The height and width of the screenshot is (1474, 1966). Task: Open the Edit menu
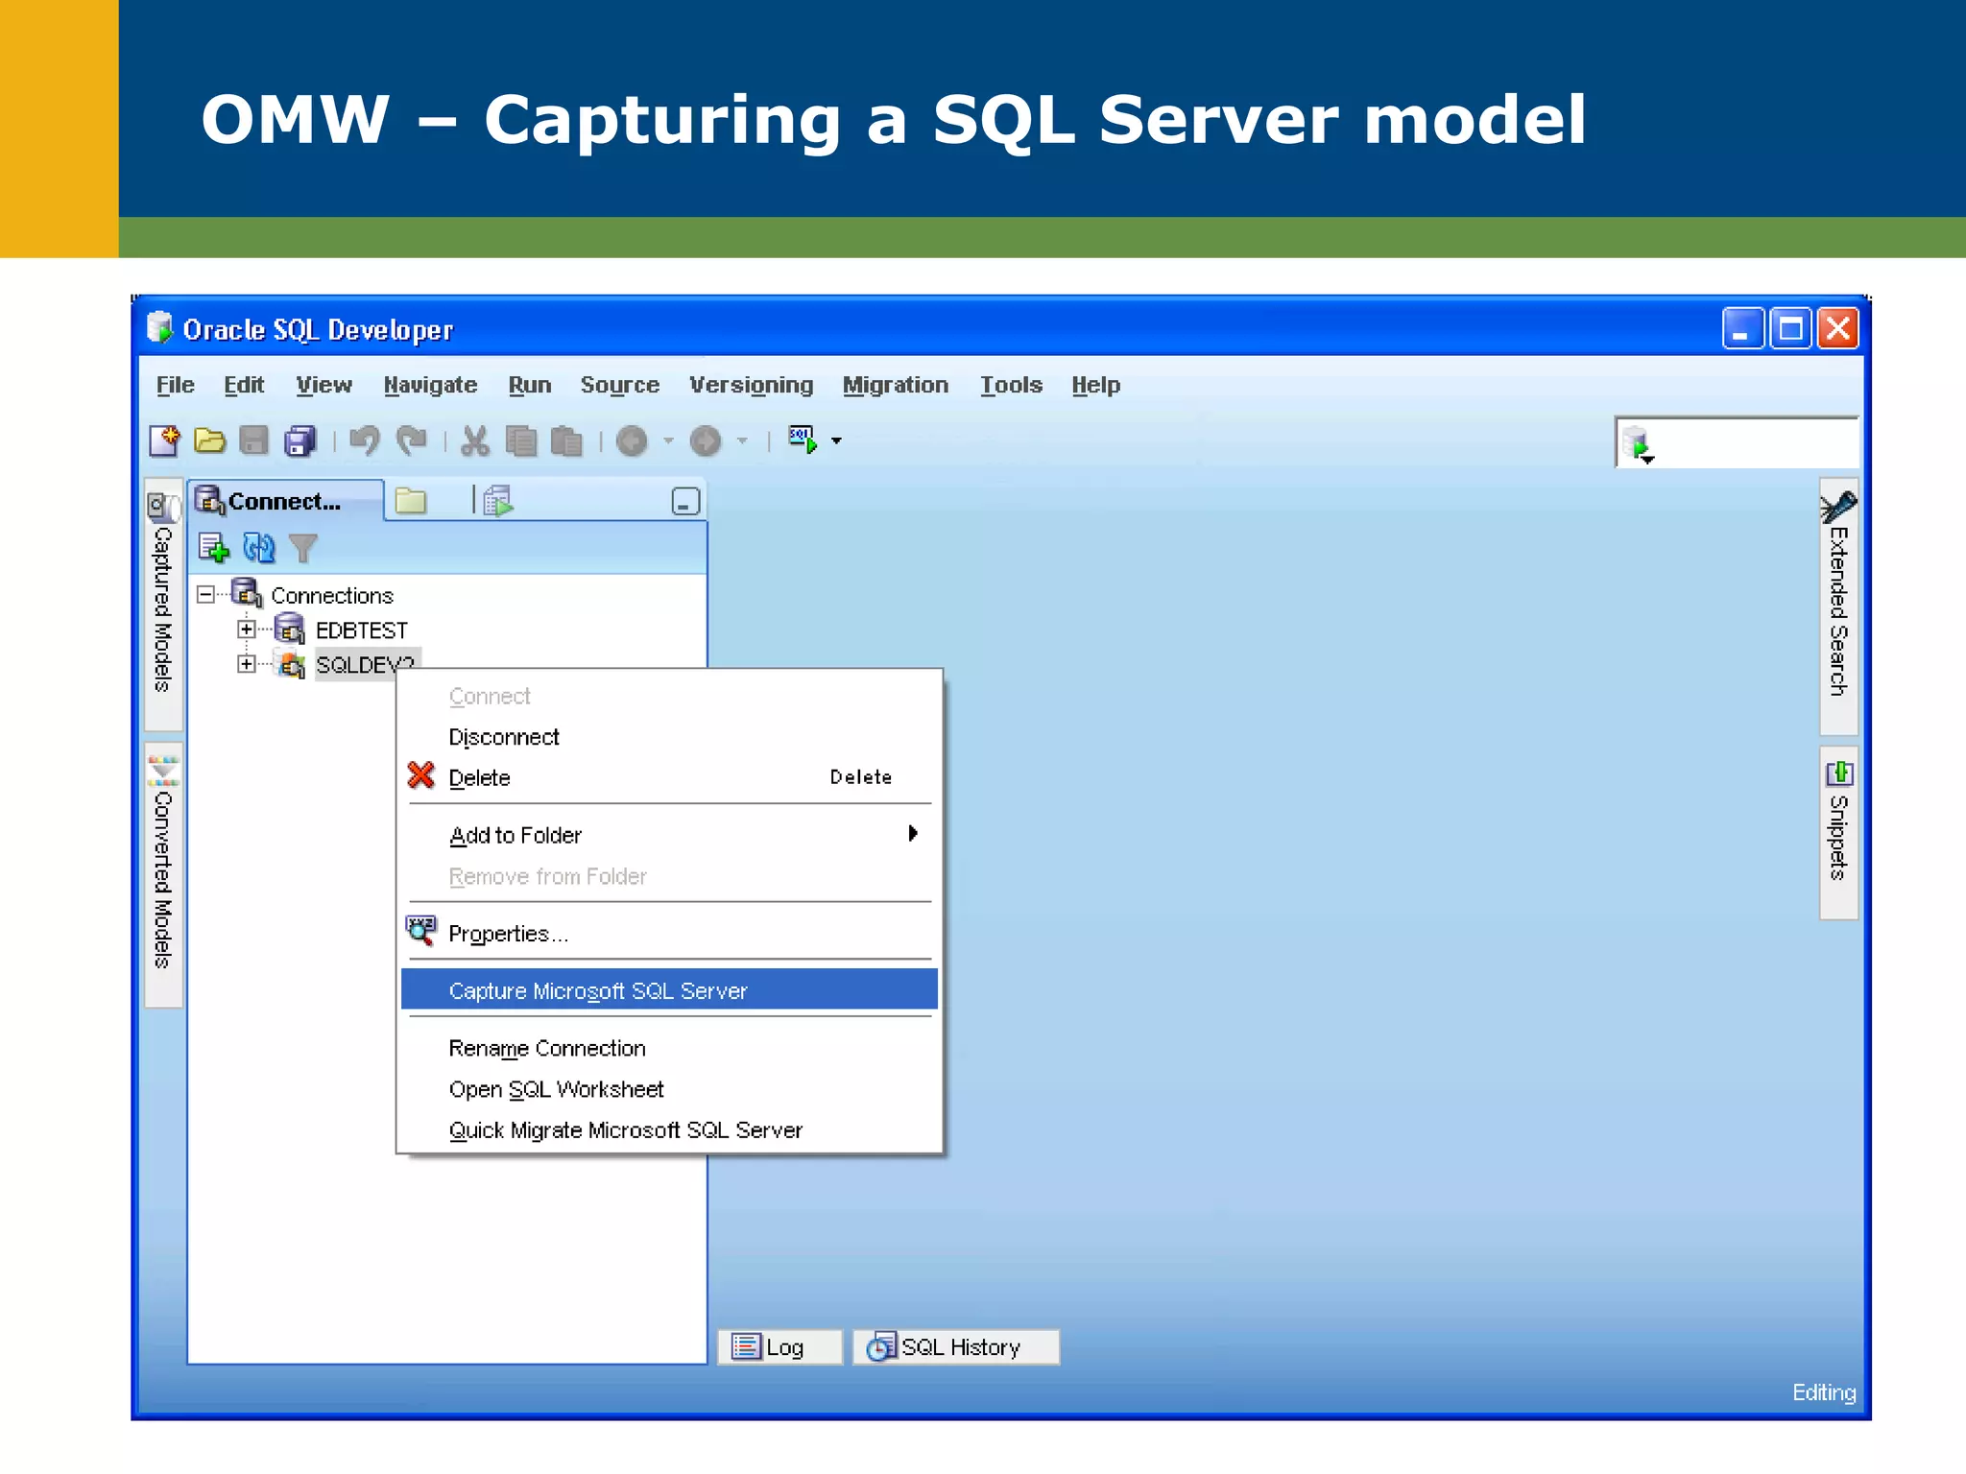[244, 385]
